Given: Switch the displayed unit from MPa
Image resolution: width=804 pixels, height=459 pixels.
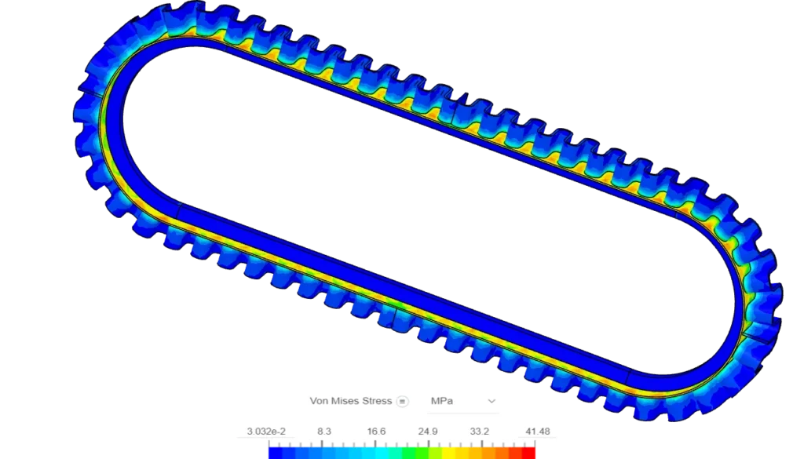Looking at the screenshot, I should [442, 400].
